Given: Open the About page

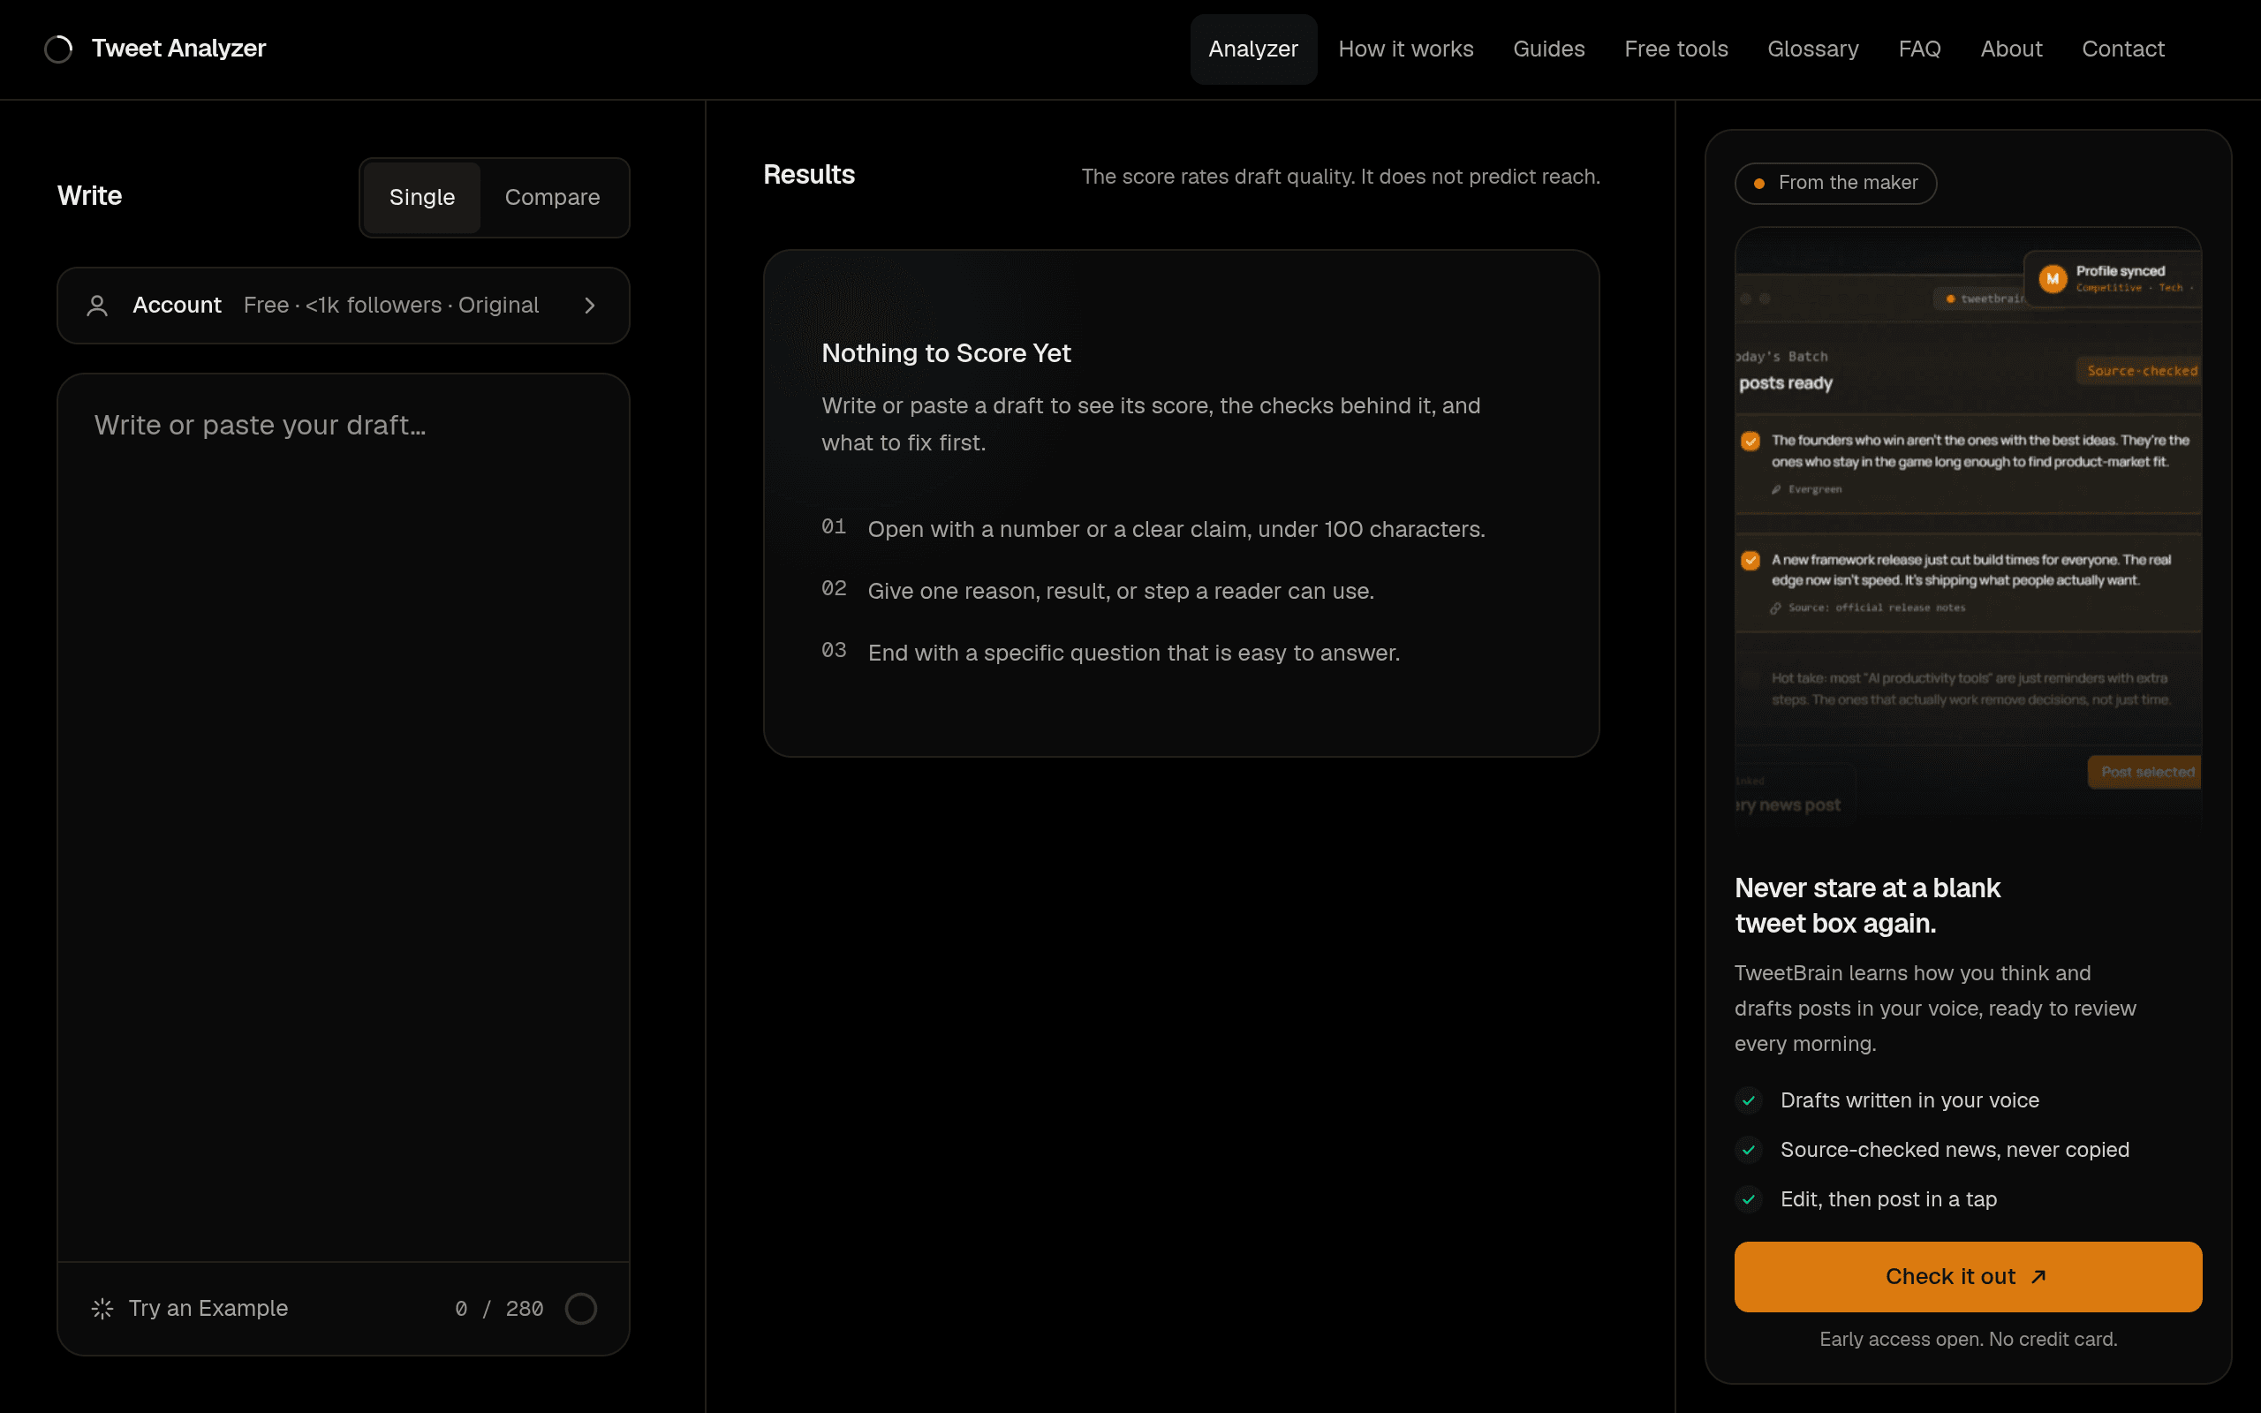Looking at the screenshot, I should pos(2010,49).
